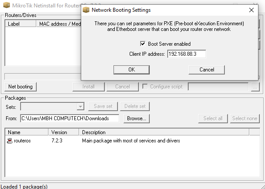
Task: Confirm the dialog with OK
Action: point(131,70)
